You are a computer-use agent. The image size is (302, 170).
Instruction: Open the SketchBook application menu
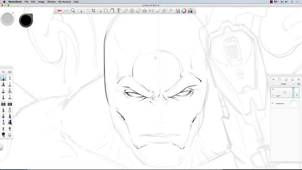pos(15,2)
